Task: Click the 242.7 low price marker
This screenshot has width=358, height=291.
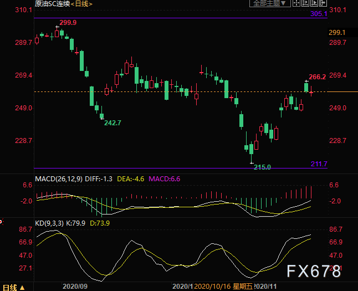Action: (112, 123)
